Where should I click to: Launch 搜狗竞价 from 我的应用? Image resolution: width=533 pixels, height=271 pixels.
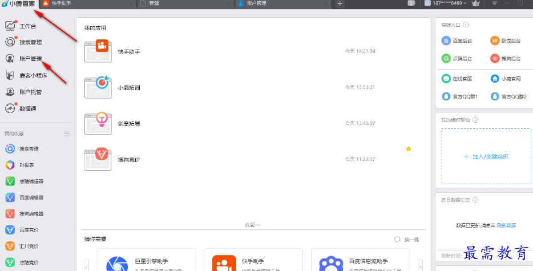coord(112,160)
